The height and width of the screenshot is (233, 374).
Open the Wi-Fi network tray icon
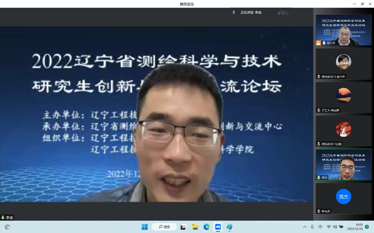tap(329, 227)
